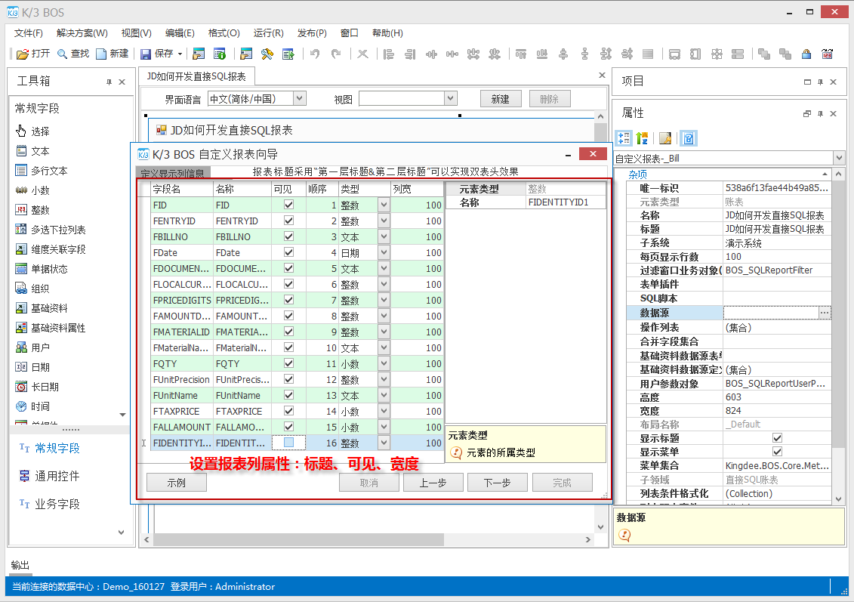Open the 通用控件 toolbox section
This screenshot has width=854, height=602.
tap(50, 476)
